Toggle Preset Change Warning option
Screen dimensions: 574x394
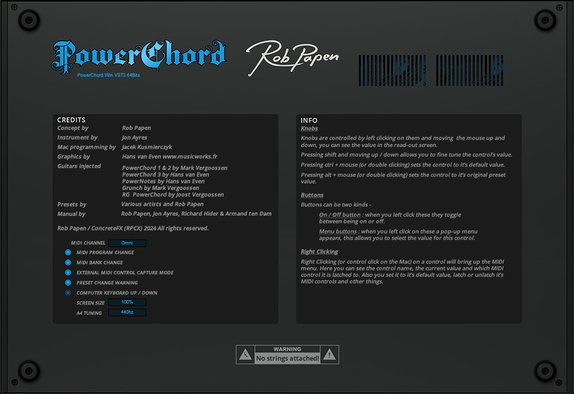(x=68, y=283)
